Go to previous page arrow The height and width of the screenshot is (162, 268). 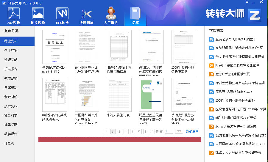[x=106, y=131]
